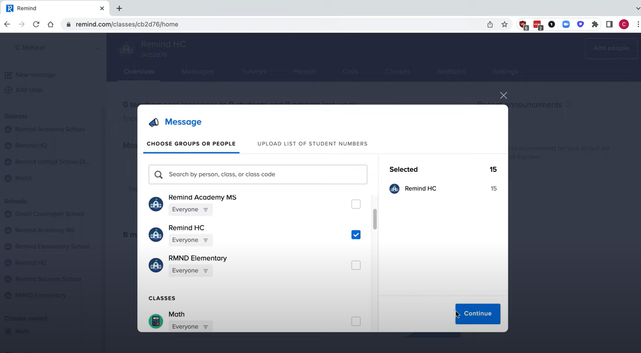This screenshot has height=353, width=641.
Task: Tick the Math class checkbox
Action: [356, 321]
